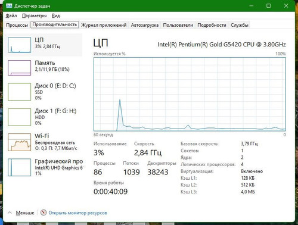Minimize the Диспетчер задач window
Image resolution: width=298 pixels, height=225 pixels.
click(252, 6)
